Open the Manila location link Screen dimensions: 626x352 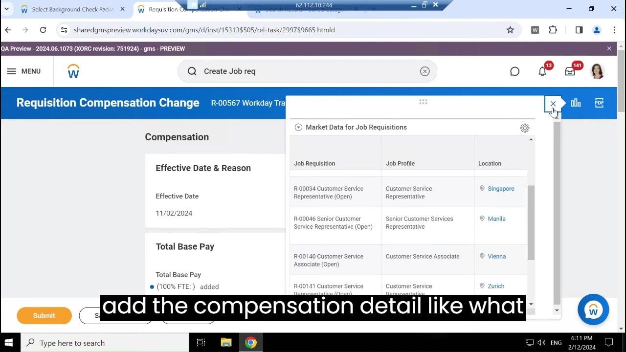pos(496,219)
